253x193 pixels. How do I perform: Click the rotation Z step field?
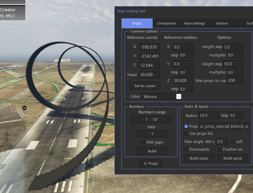[186, 89]
